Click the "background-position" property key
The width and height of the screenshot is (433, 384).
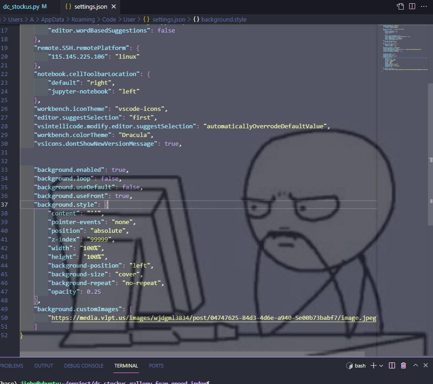point(85,266)
